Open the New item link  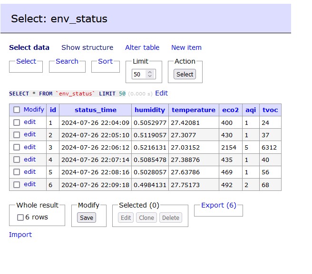(x=186, y=47)
